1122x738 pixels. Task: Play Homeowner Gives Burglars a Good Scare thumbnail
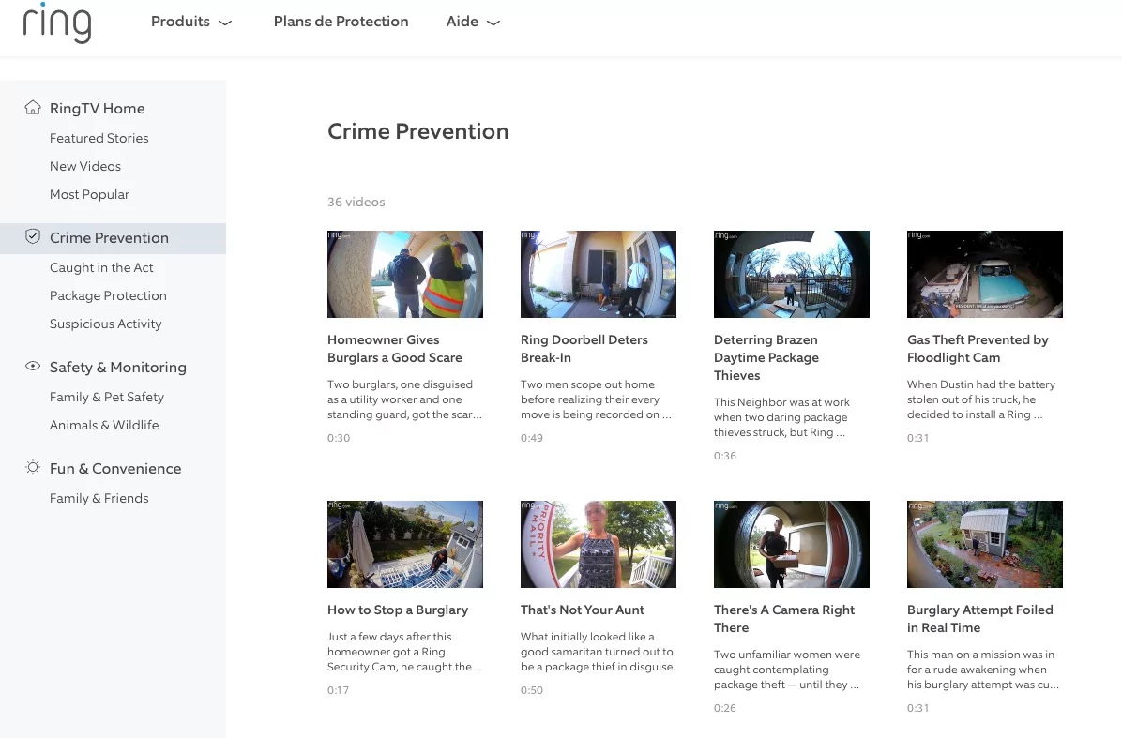[405, 274]
